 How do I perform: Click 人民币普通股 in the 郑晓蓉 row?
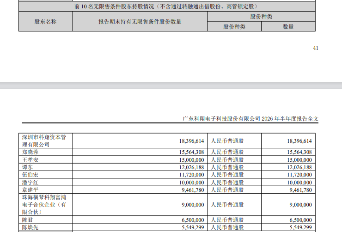coord(227,152)
